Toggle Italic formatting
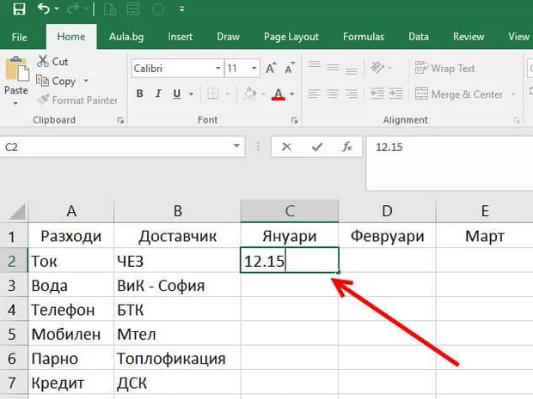The height and width of the screenshot is (399, 533). (x=157, y=94)
